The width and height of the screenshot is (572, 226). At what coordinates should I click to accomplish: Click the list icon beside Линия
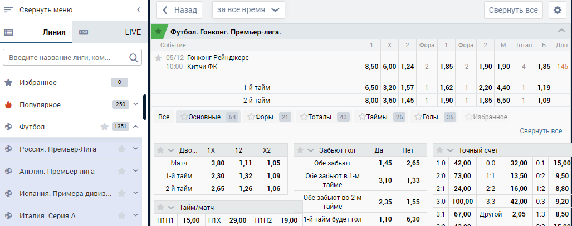pos(8,32)
